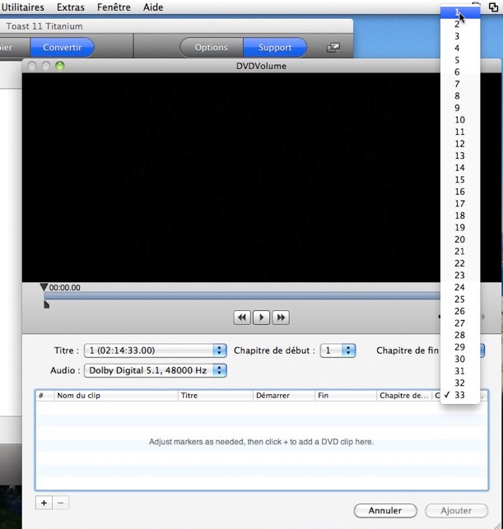Screen dimensions: 503x529
Task: Click the green zoom button of DVDVolume
Action: click(60, 66)
